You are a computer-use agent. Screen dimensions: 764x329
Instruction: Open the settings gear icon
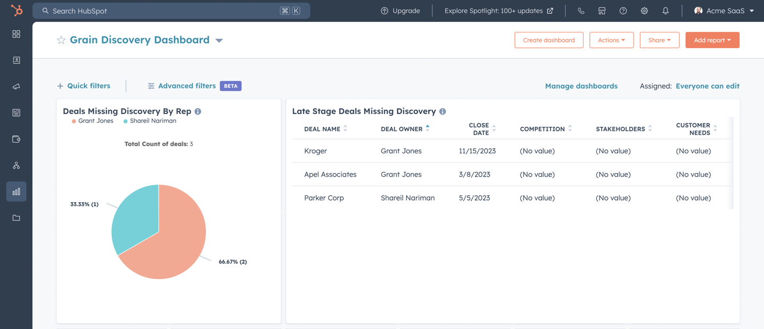tap(644, 11)
